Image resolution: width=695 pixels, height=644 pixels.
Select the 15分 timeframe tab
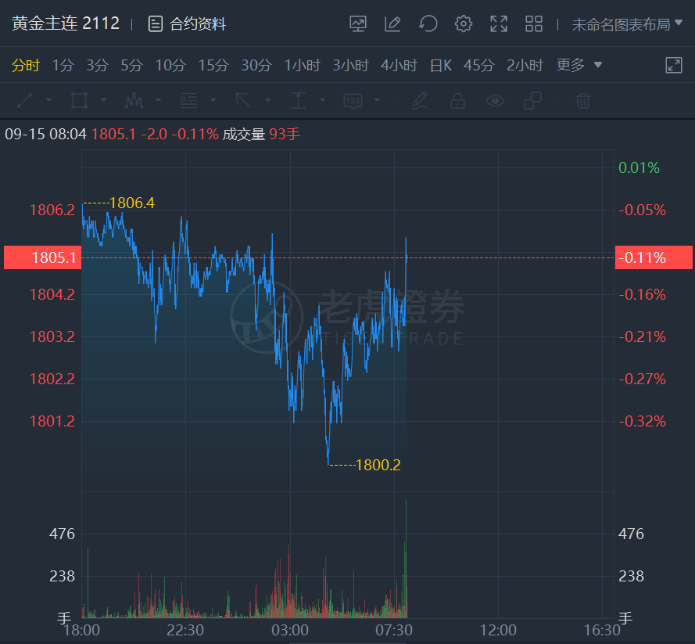[213, 65]
